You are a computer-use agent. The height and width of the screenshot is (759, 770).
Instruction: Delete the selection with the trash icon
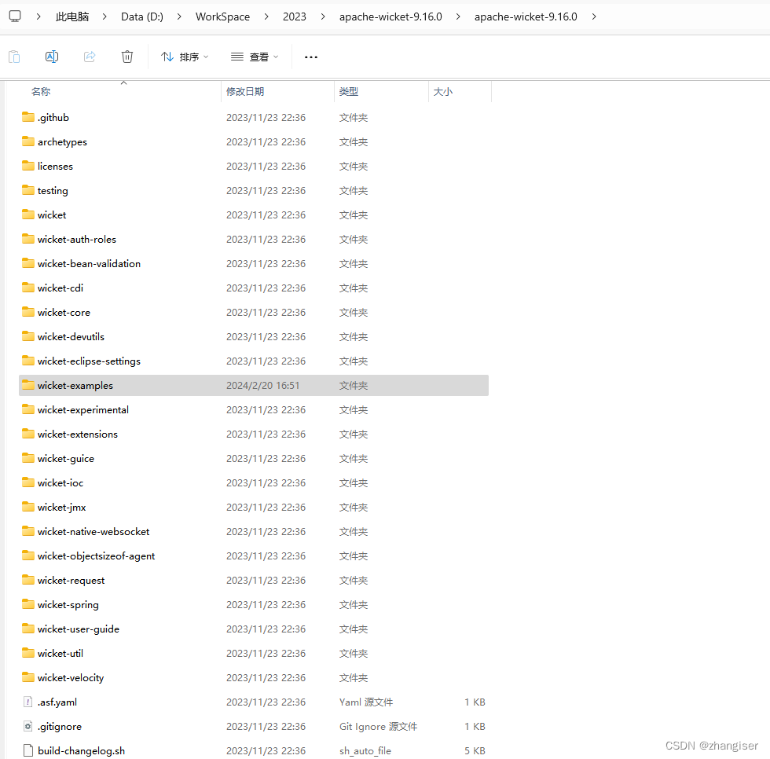point(126,56)
